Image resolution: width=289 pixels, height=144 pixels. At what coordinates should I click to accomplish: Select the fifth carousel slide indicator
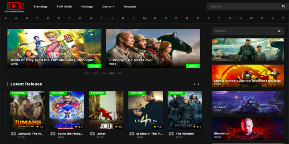(x=120, y=73)
